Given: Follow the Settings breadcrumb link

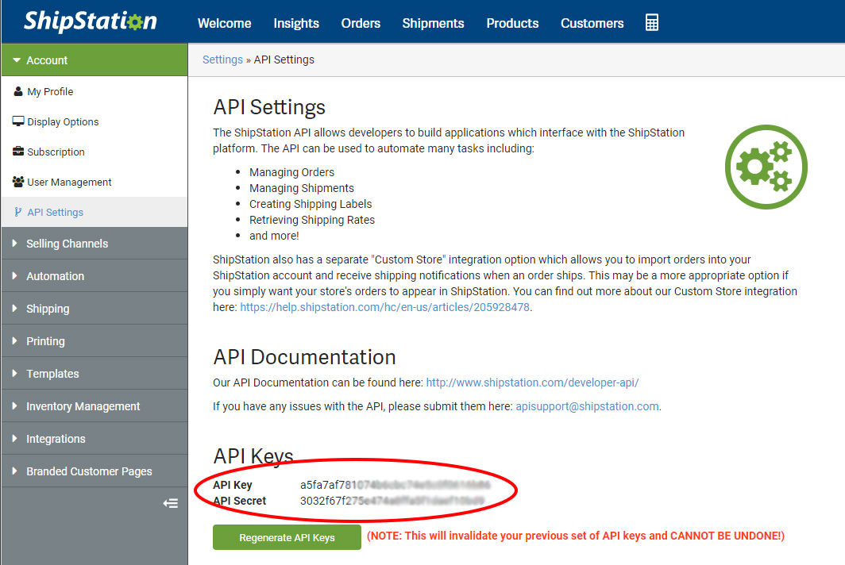Looking at the screenshot, I should pos(222,60).
